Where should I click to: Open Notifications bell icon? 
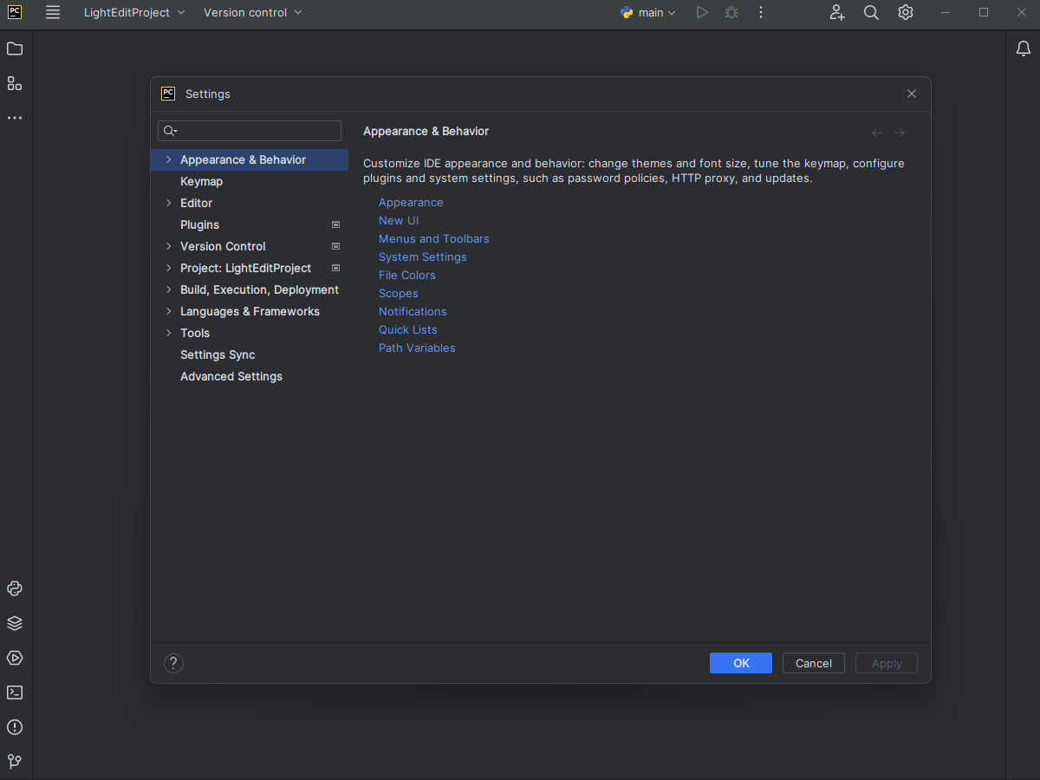coord(1024,49)
